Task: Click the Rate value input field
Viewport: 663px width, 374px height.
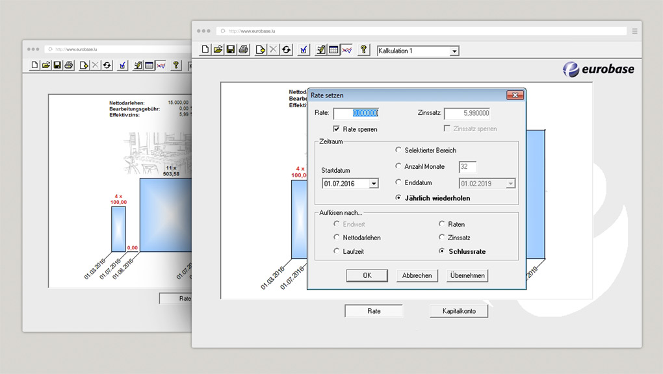Action: (x=356, y=113)
